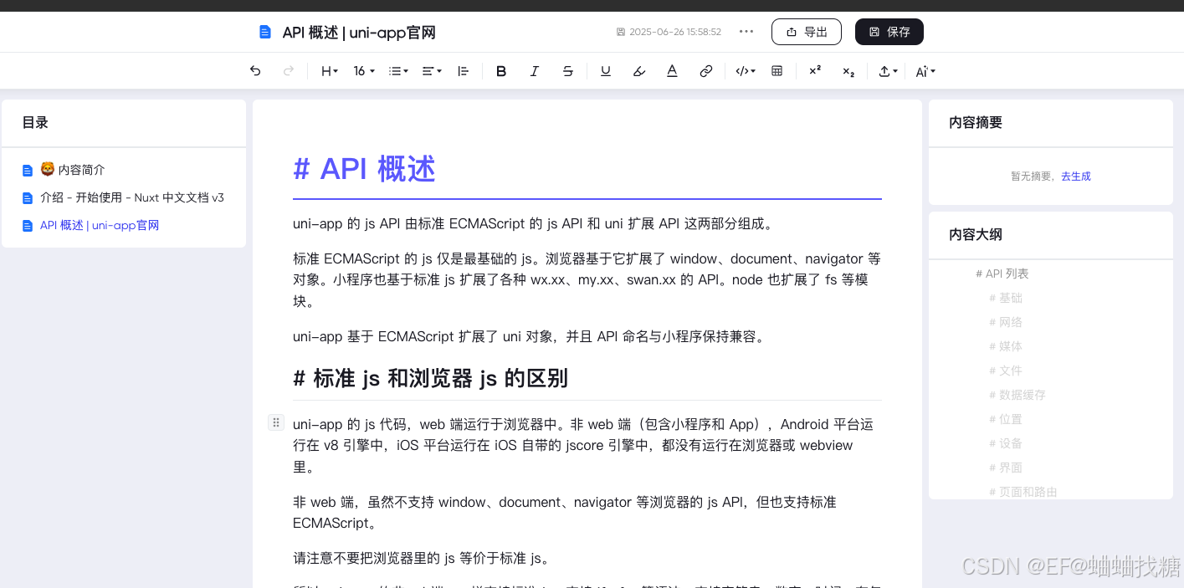Click the 内容摘要 panel header
The image size is (1184, 588).
point(976,122)
